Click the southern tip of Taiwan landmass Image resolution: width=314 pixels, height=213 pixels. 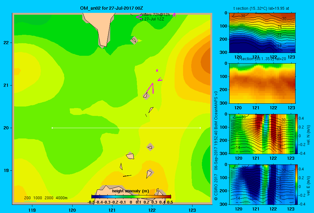[x=103, y=46]
